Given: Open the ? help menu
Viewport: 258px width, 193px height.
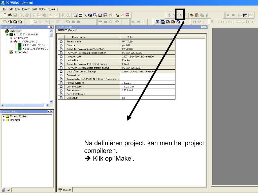Looking at the screenshot, I should click(x=57, y=9).
